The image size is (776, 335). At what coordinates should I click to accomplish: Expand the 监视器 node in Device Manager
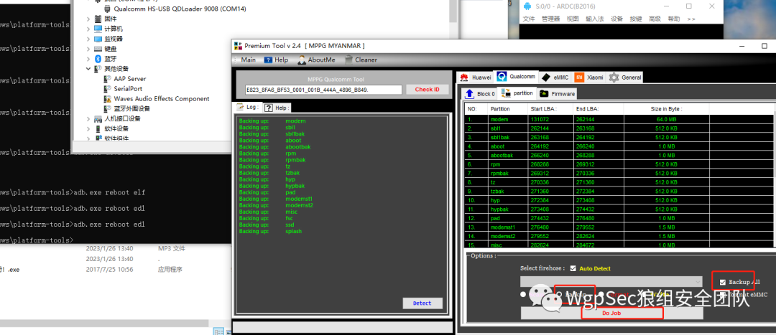coord(88,39)
